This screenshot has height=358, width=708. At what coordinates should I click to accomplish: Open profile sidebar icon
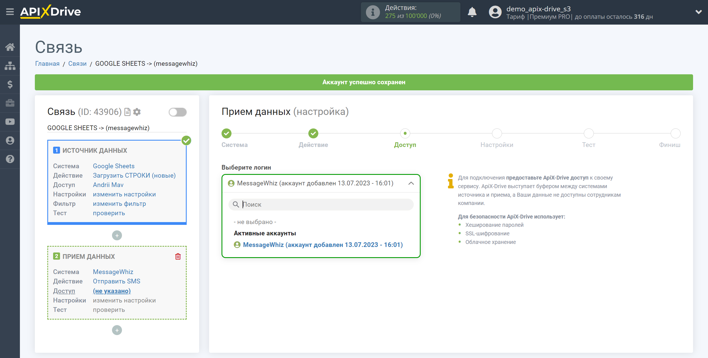pos(10,140)
